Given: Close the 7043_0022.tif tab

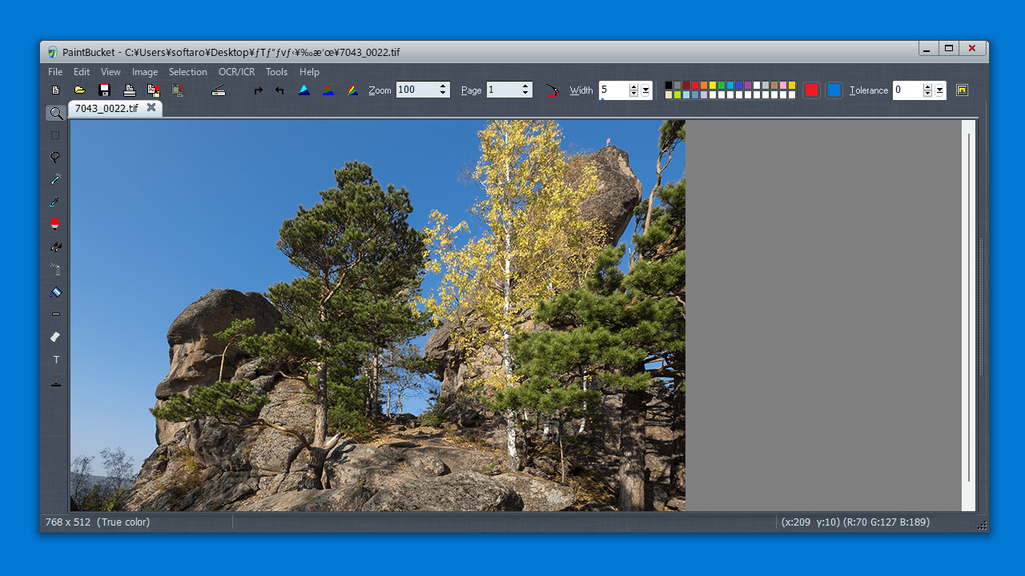Looking at the screenshot, I should point(151,107).
